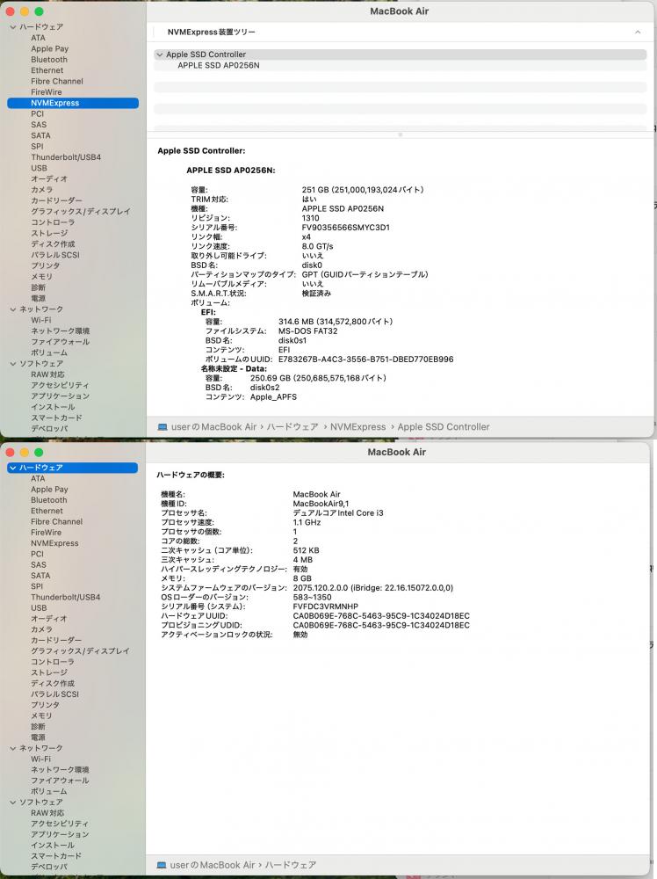Open Fibre Channel in NVMExpress window sidebar
This screenshot has height=879, width=657.
point(57,81)
